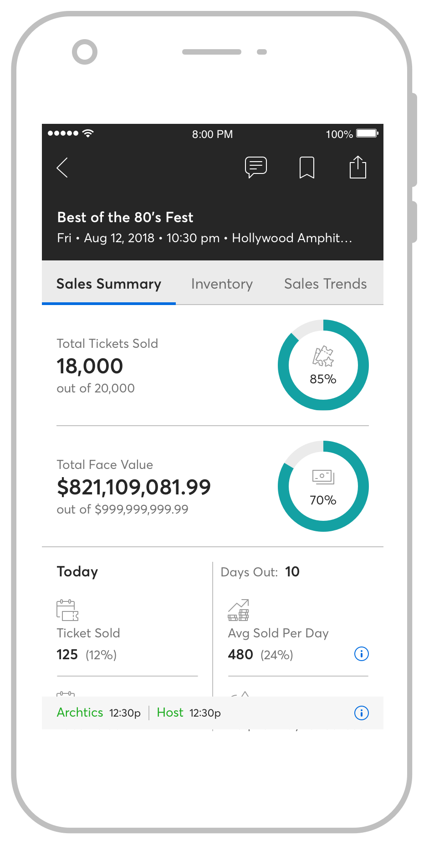429x845 pixels.
Task: Tap the Wi-Fi status bar icon
Action: (x=88, y=133)
